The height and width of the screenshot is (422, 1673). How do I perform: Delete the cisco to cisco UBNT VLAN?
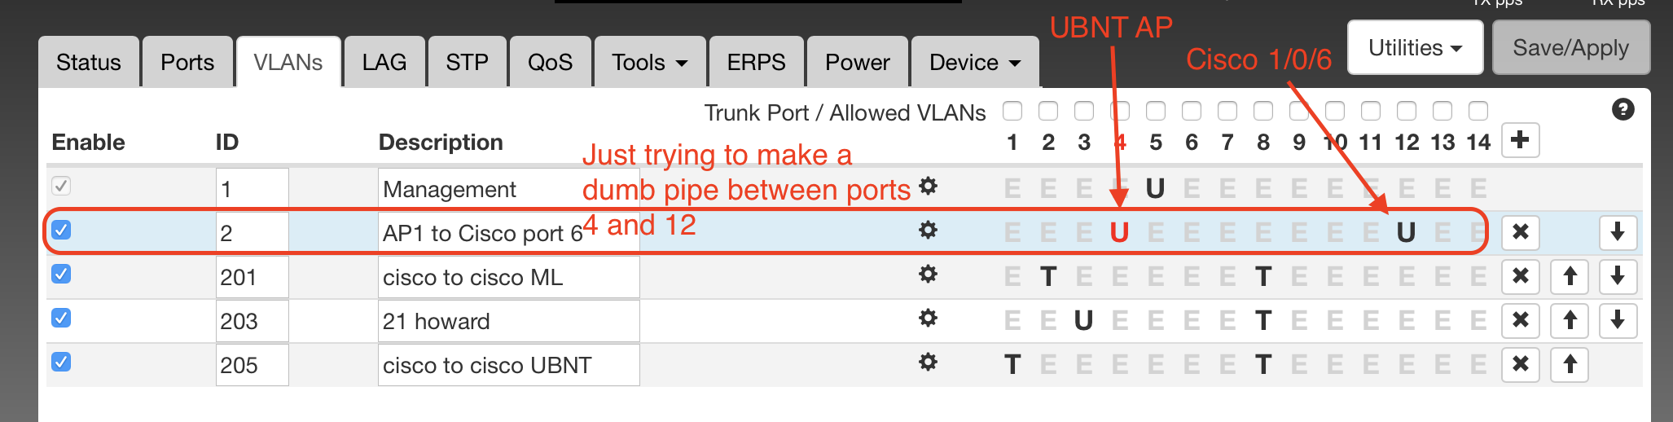pyautogui.click(x=1520, y=364)
